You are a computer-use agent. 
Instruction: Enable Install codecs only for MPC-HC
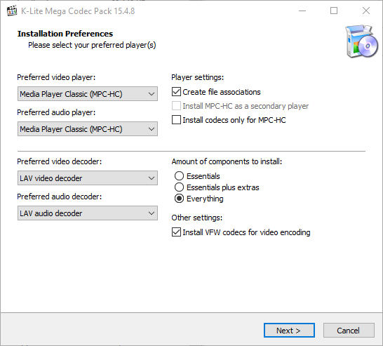point(176,120)
